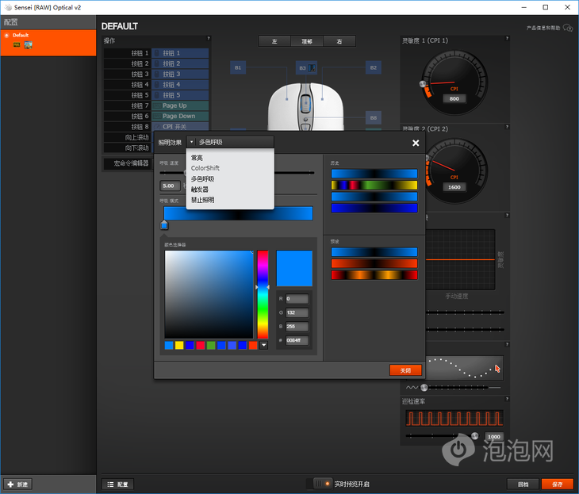
Task: Click the large blue color preview box
Action: click(294, 269)
